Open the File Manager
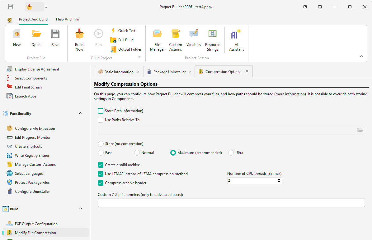The width and height of the screenshot is (372, 240). [157, 39]
